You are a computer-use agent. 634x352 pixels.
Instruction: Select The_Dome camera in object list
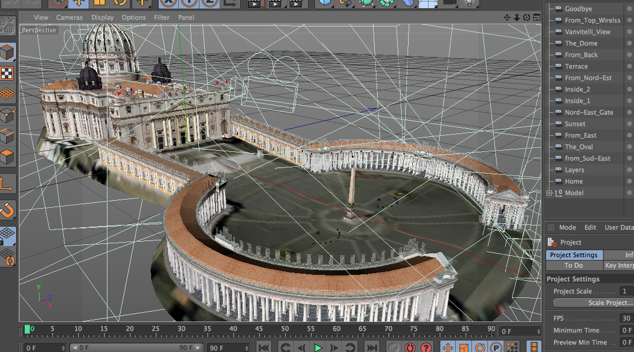581,43
